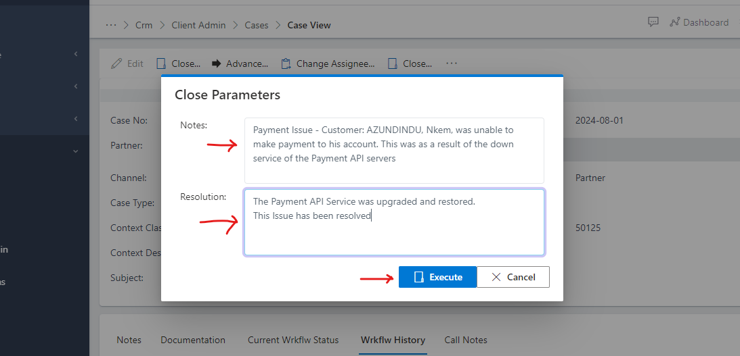This screenshot has width=740, height=356.
Task: Open the Call Notes tab
Action: tap(466, 340)
